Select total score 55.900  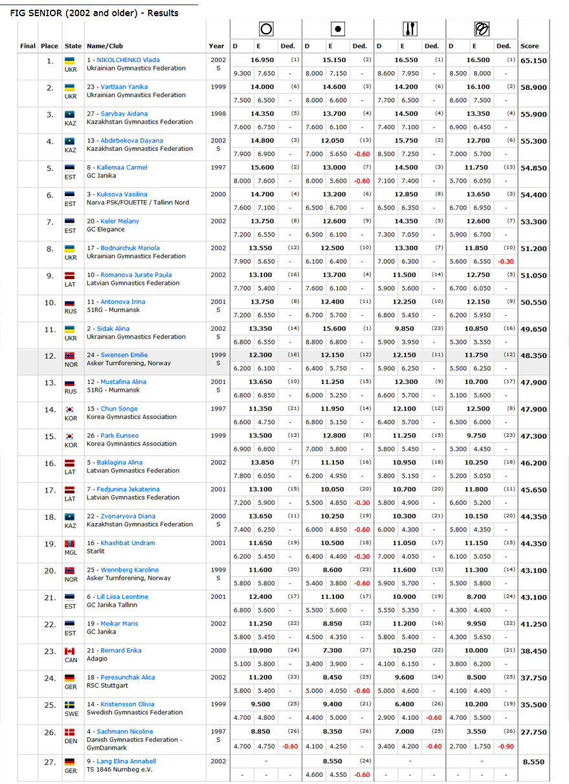point(534,114)
